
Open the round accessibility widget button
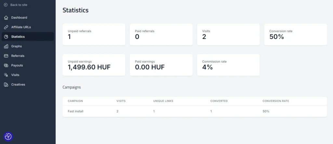click(8, 137)
